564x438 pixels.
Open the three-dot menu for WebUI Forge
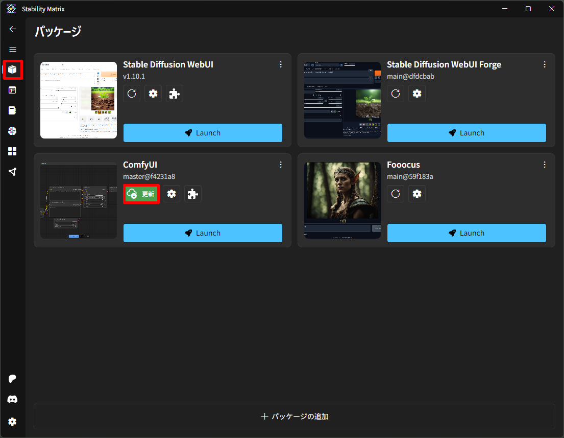tap(545, 64)
